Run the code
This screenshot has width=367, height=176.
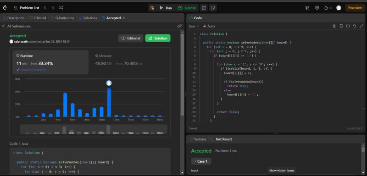point(166,8)
